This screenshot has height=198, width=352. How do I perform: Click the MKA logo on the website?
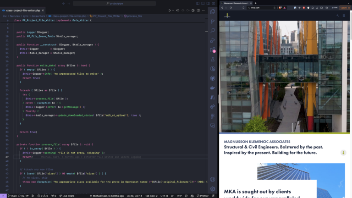227,16
